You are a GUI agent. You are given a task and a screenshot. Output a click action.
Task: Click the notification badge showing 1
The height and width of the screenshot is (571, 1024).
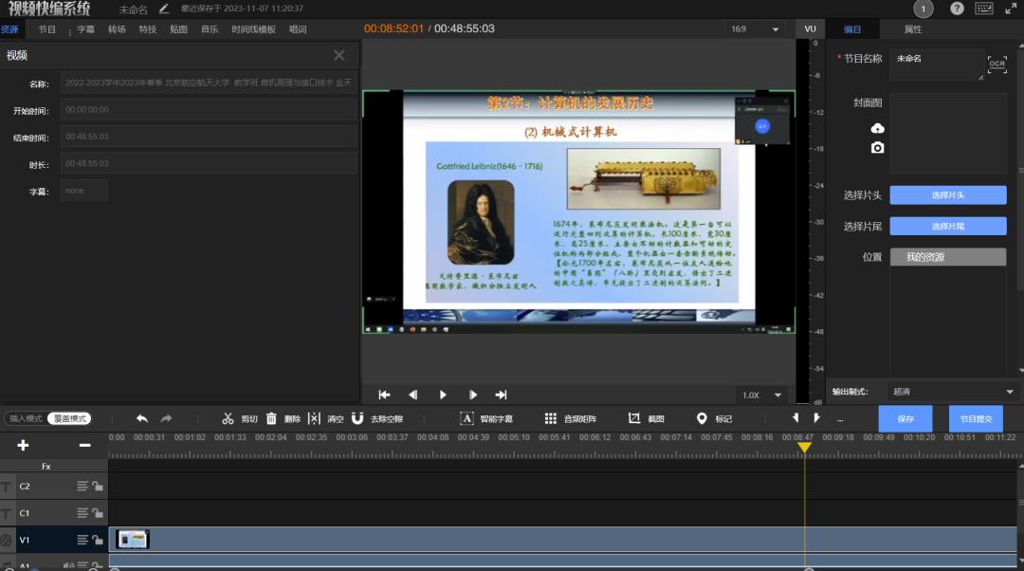[923, 9]
